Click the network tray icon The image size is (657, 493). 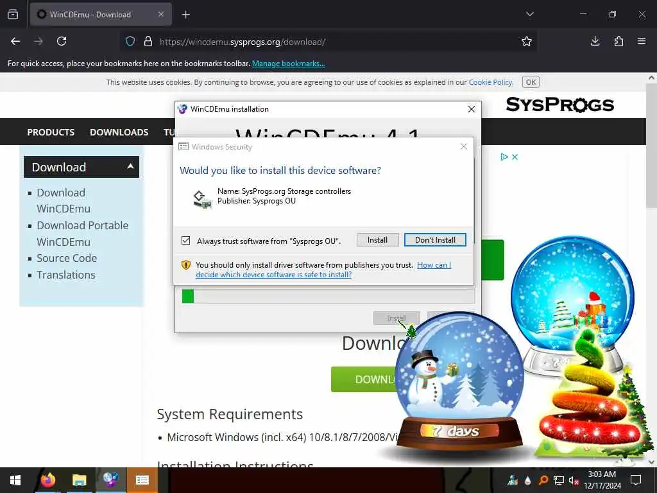coord(558,480)
